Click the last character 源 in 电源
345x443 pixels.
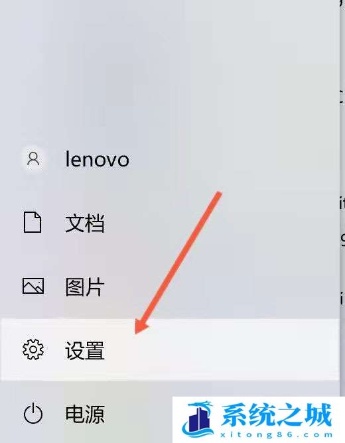click(95, 414)
